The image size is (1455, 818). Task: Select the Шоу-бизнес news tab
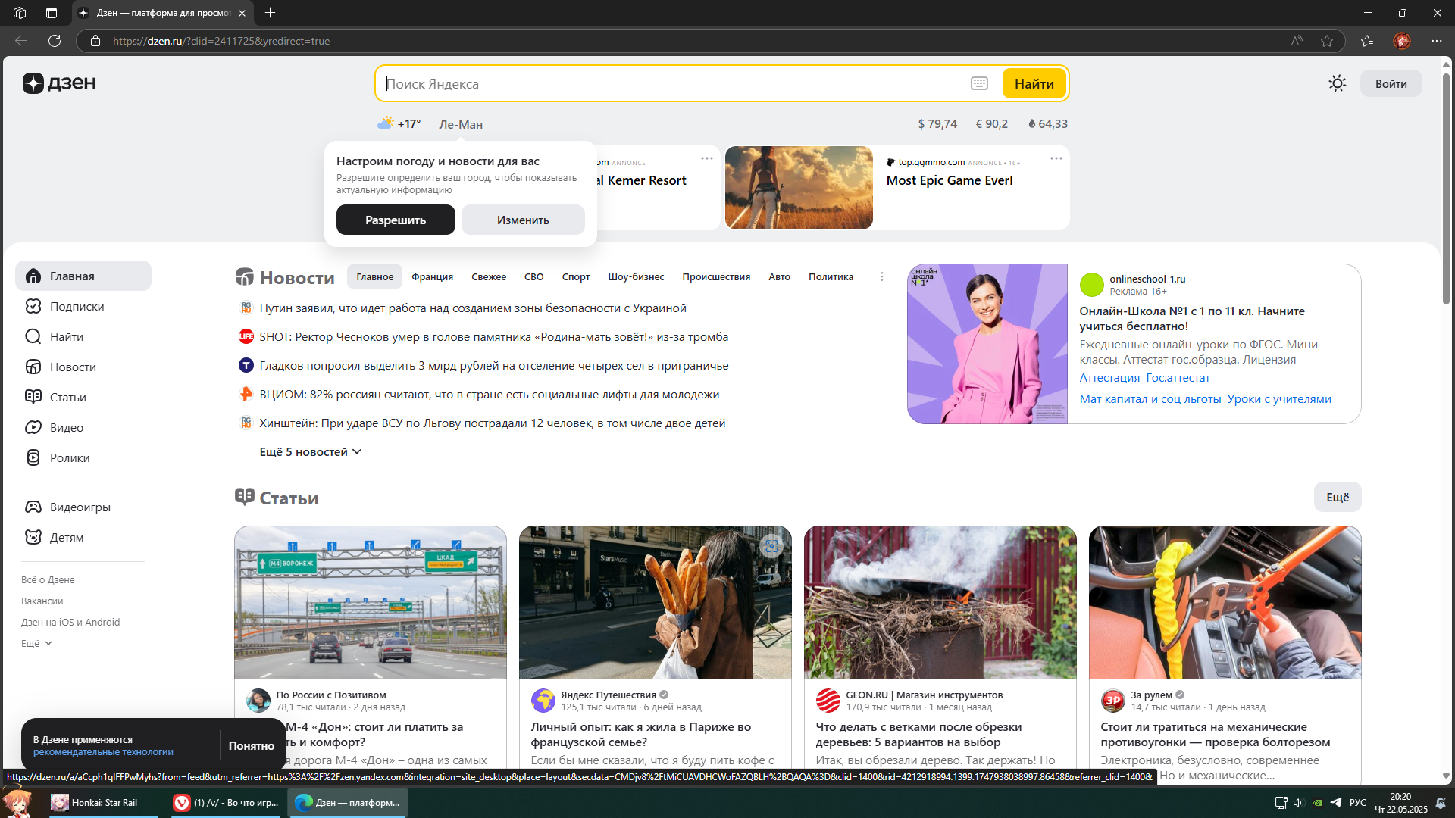(636, 276)
